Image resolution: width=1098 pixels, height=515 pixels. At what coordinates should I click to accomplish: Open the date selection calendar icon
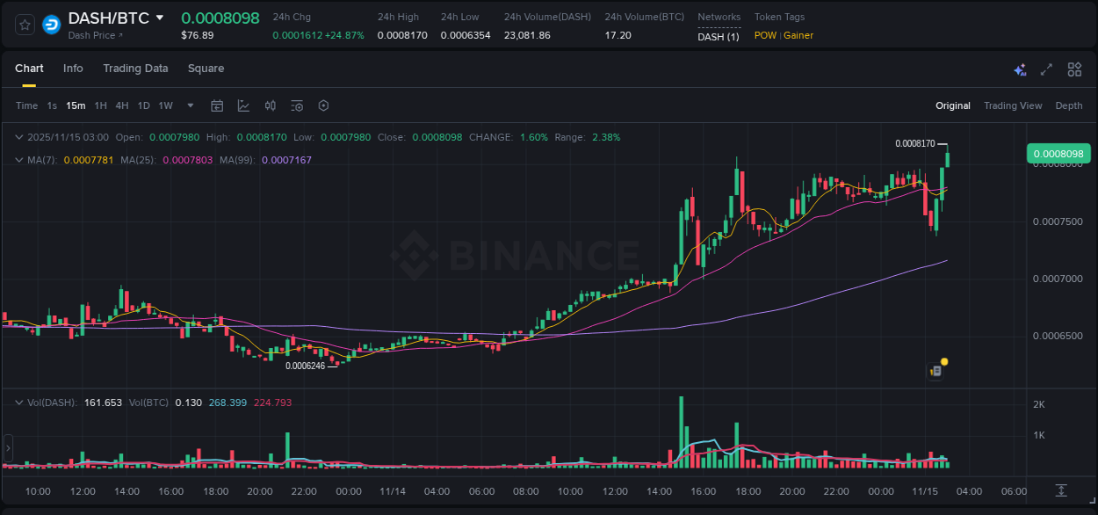(x=217, y=105)
